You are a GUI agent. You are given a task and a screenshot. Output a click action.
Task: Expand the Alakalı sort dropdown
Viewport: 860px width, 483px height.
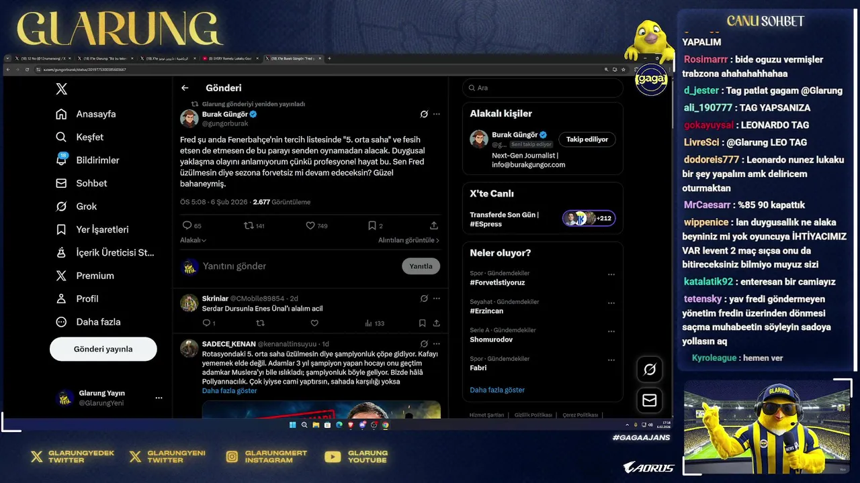tap(193, 240)
